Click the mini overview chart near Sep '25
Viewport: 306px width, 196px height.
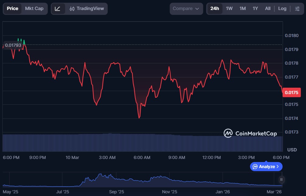pos(116,180)
